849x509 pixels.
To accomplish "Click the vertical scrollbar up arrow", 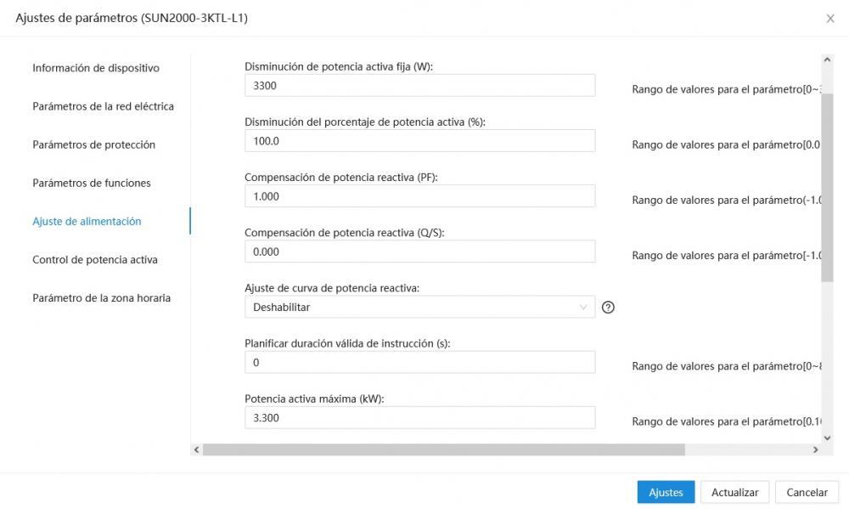I will coord(827,59).
